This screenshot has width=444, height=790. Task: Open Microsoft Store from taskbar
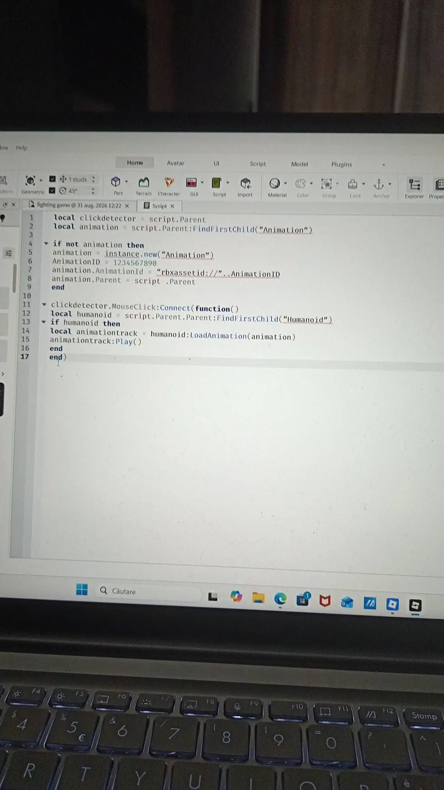pyautogui.click(x=303, y=600)
